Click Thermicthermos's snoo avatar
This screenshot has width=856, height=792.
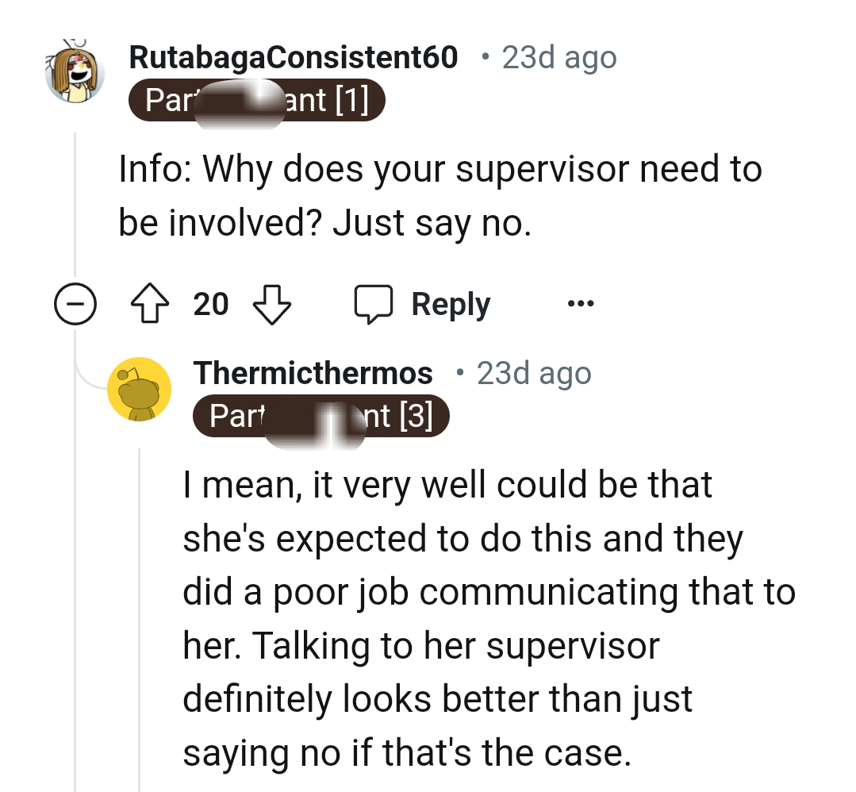pos(140,389)
